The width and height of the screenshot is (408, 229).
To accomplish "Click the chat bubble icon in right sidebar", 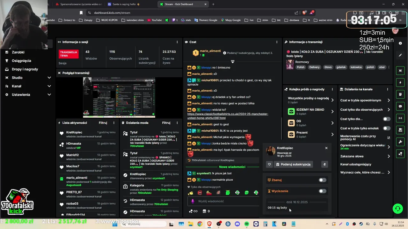I will coord(400,106).
